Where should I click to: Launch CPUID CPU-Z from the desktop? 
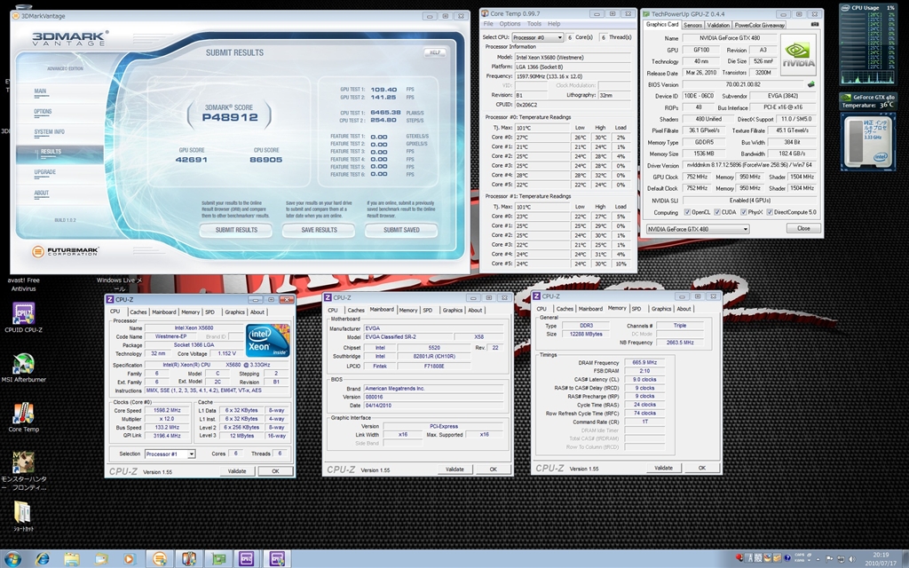(22, 315)
